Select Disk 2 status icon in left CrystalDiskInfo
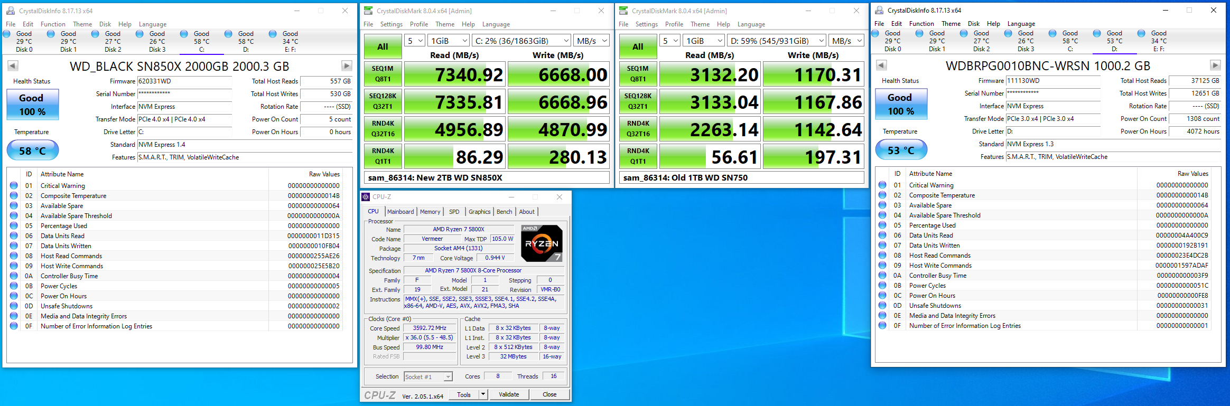Screen dimensions: 1230x406 (96, 34)
